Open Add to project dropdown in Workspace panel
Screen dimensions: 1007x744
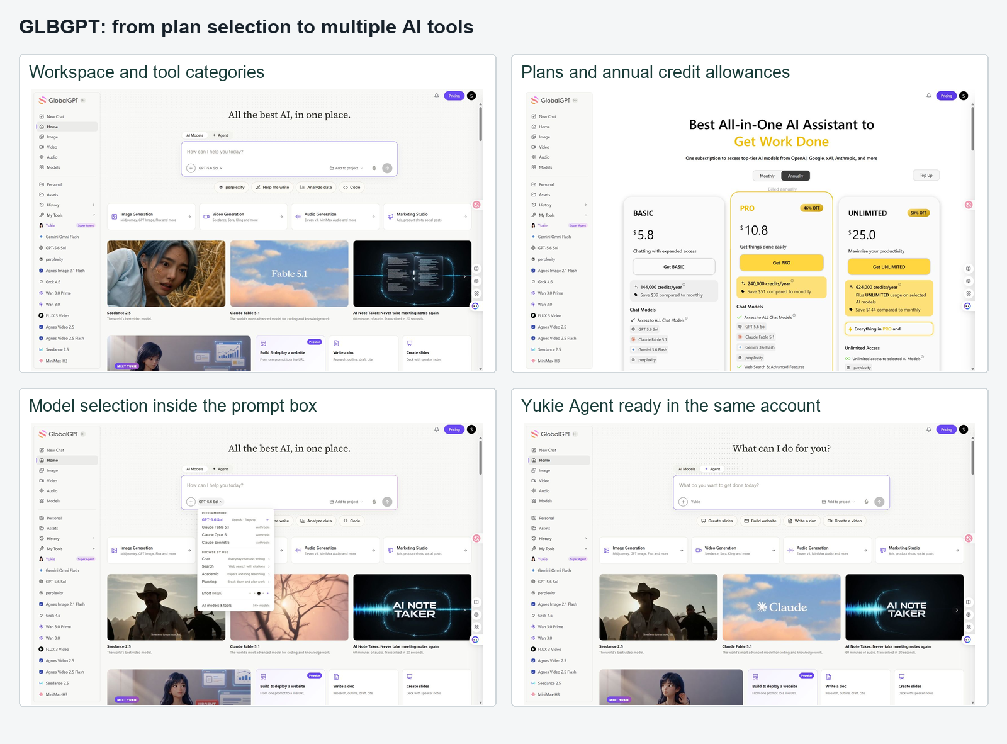click(346, 168)
